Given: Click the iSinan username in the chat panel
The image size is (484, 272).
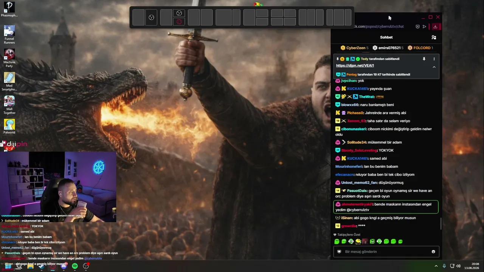Looking at the screenshot, I should pos(347,218).
